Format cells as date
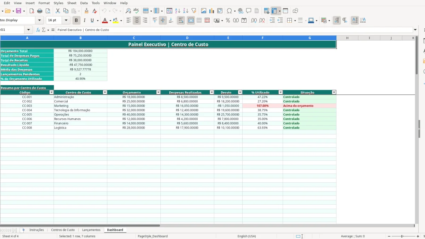Screen dimensions: 425x239 (244, 21)
